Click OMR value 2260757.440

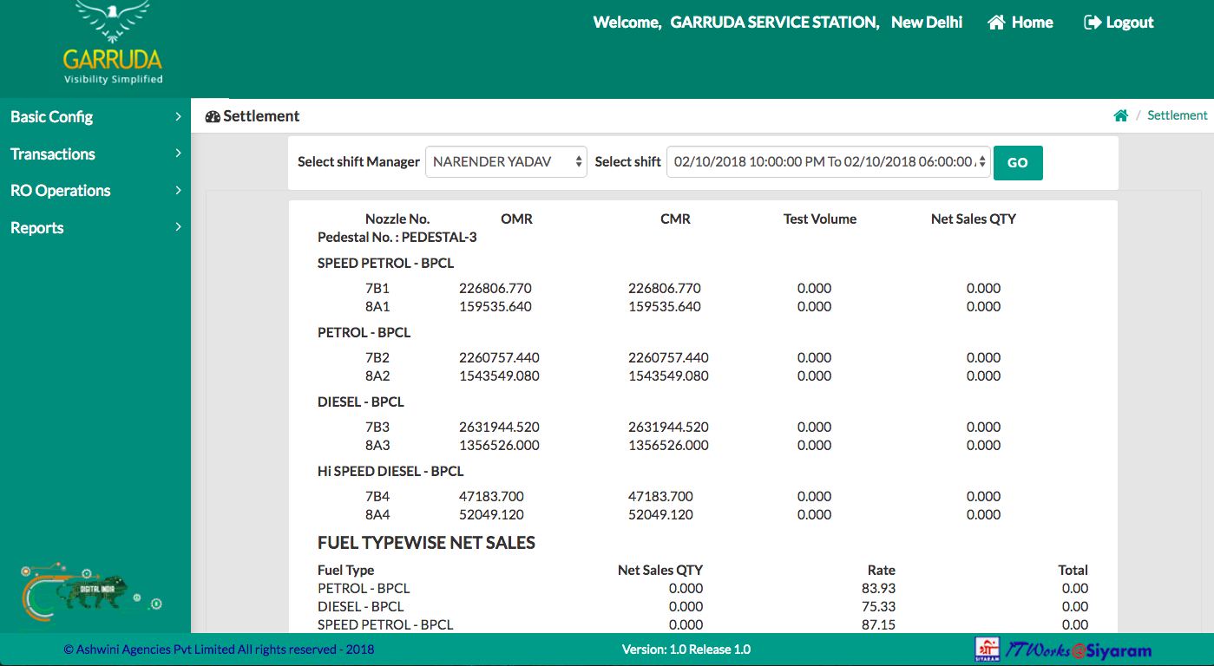tap(499, 357)
